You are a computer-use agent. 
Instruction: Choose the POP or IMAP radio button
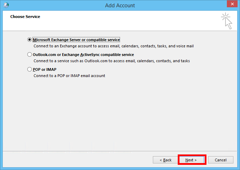tap(29, 69)
